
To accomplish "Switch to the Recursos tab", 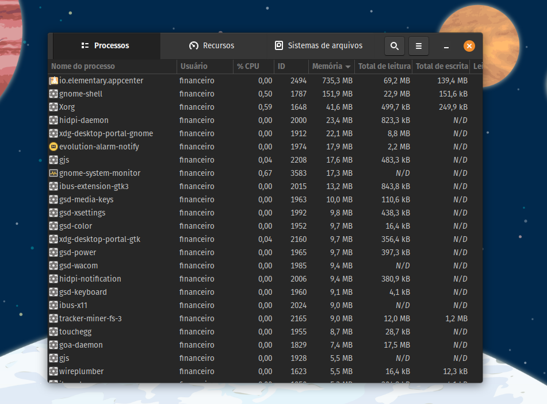I will (x=212, y=46).
